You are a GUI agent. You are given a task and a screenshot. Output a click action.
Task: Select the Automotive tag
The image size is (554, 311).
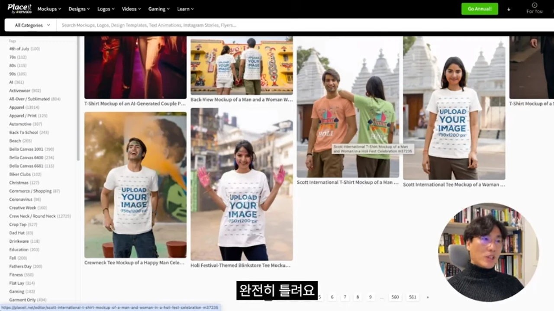pos(26,124)
